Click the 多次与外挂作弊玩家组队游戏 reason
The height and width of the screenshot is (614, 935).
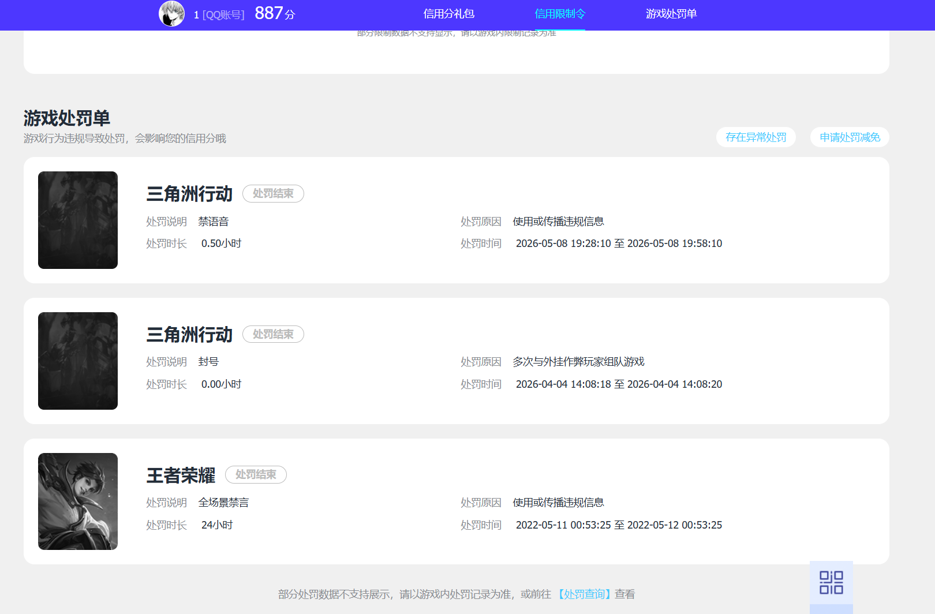(578, 362)
